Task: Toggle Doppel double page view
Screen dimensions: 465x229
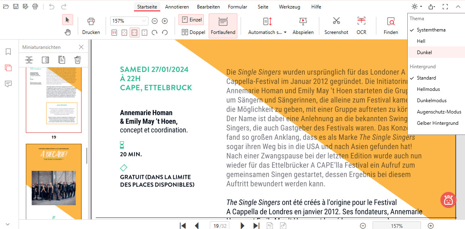Action: click(193, 32)
